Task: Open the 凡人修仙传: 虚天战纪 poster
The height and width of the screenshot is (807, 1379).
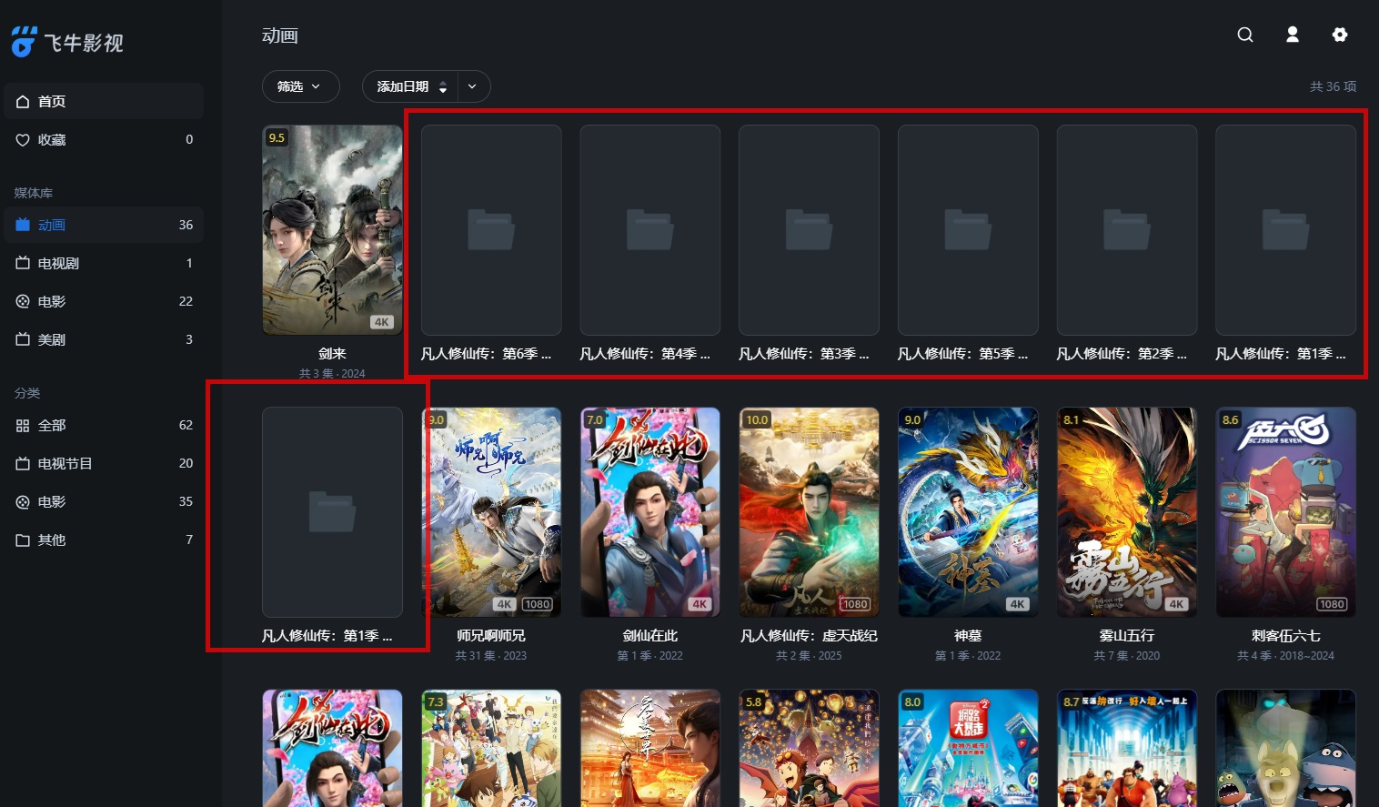Action: [809, 512]
